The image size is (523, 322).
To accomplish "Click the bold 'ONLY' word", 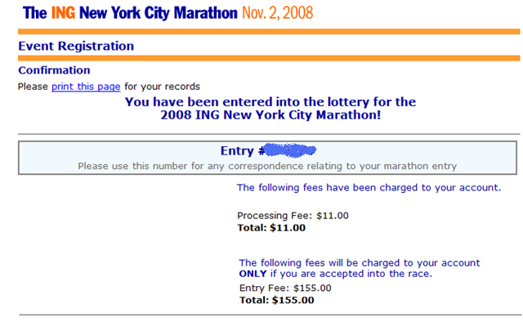I will pos(253,274).
